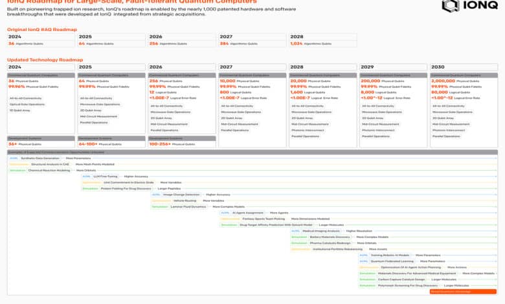The width and height of the screenshot is (505, 304).
Task: Click 'Fantasy Sports Team Picking' example
Action: tap(264, 219)
